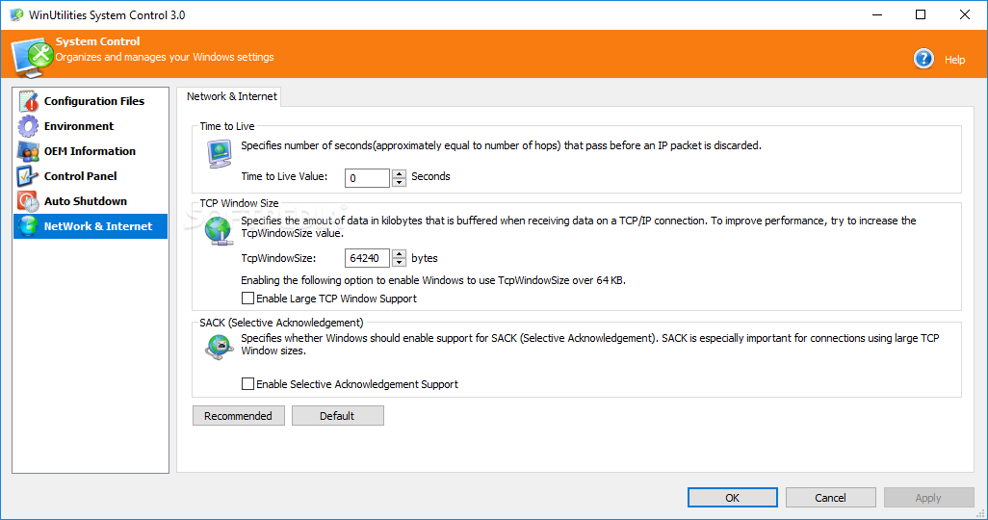This screenshot has width=988, height=520.
Task: Click 'Organizes and manages your Windows settings' text
Action: (x=165, y=57)
